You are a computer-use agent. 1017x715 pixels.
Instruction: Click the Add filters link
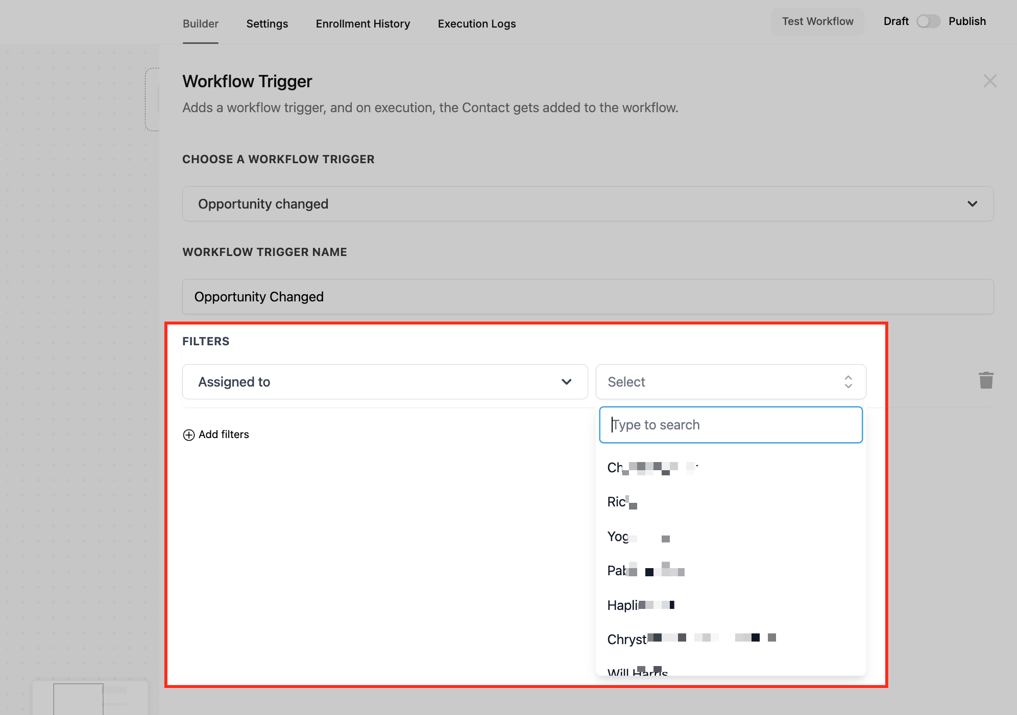click(224, 435)
